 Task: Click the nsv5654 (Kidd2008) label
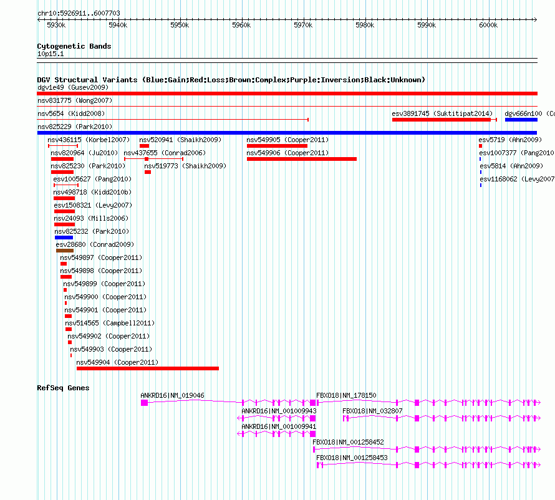(71, 113)
